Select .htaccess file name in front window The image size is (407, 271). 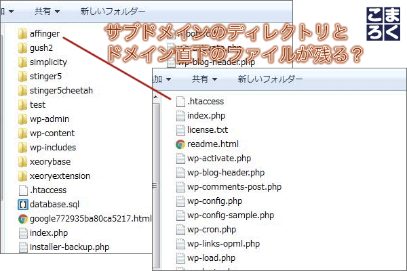206,102
